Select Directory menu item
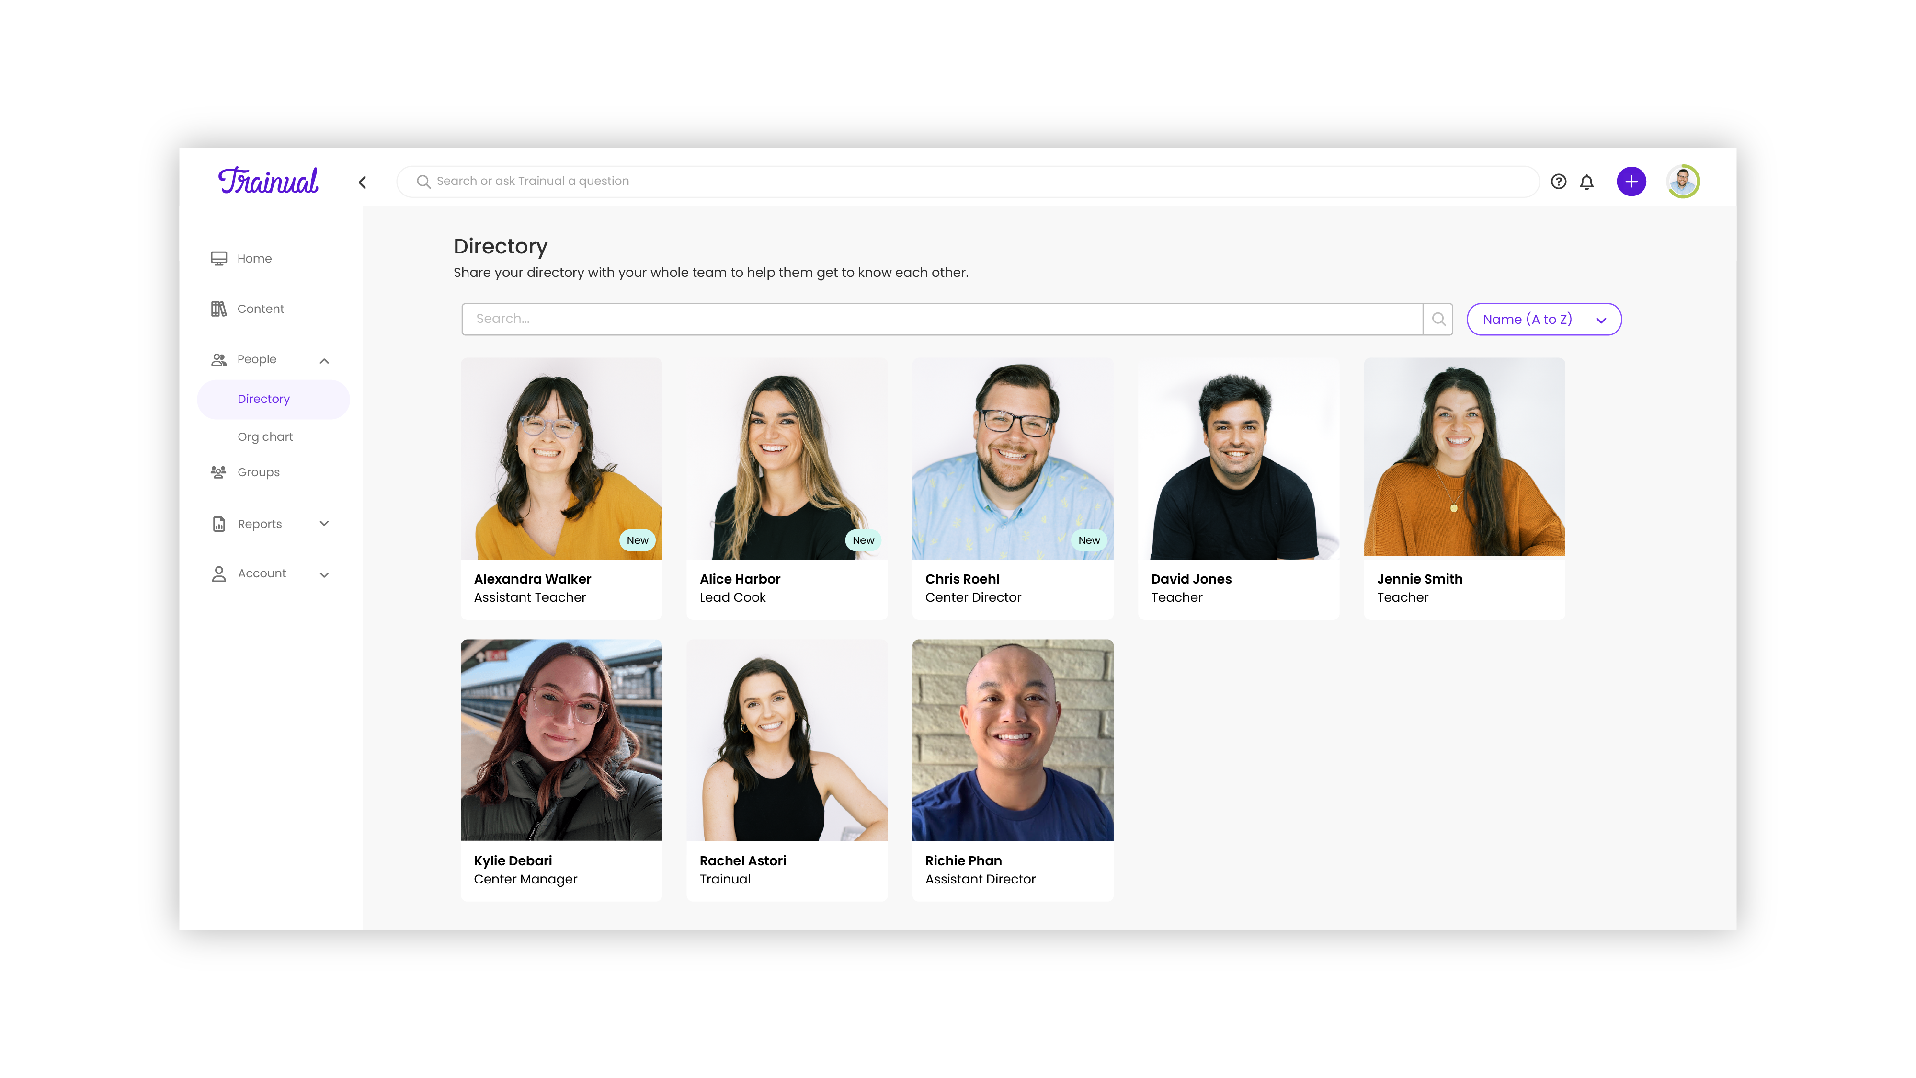 [x=263, y=399]
